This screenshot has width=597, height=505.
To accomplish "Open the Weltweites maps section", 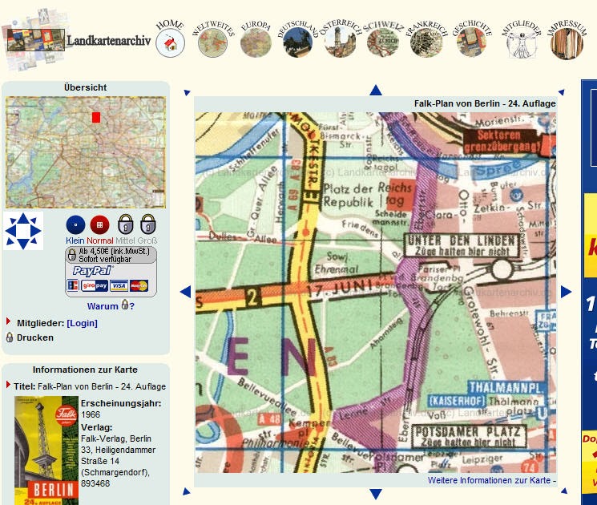I will 212,43.
